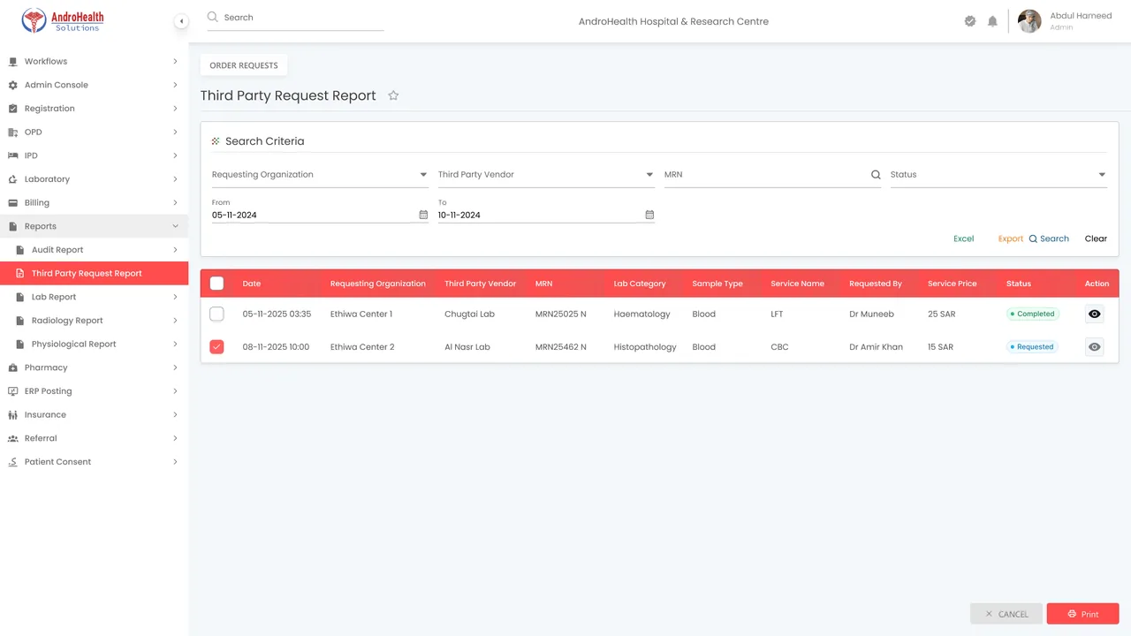Click the orange Export button

pos(1010,238)
